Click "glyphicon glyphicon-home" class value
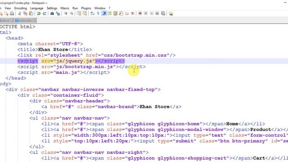The height and width of the screenshot is (162, 288). pos(163,124)
